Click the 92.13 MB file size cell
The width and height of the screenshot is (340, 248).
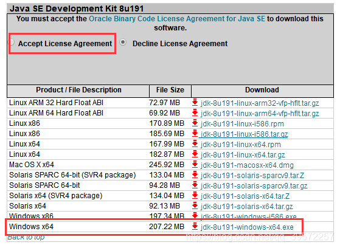click(164, 206)
